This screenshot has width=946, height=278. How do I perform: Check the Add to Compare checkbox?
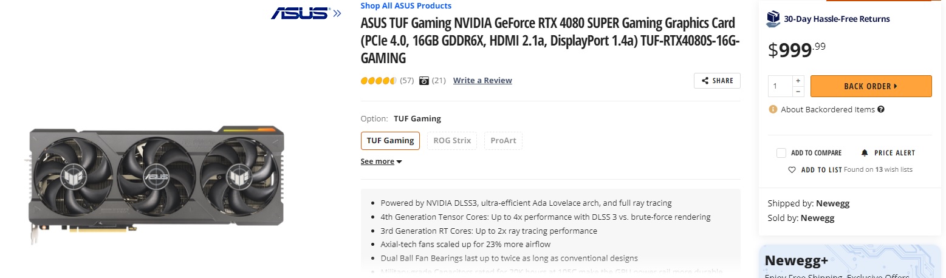point(781,153)
